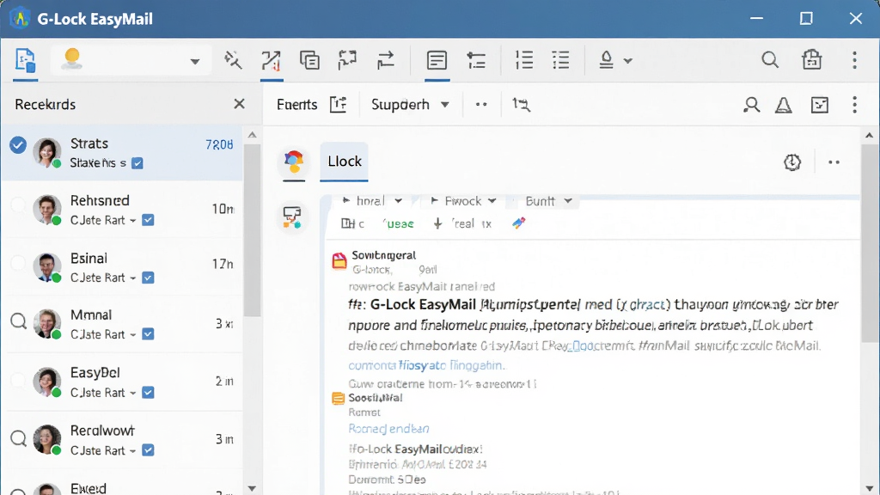Click the real tx download button
Screen dimensions: 880x495
click(462, 224)
